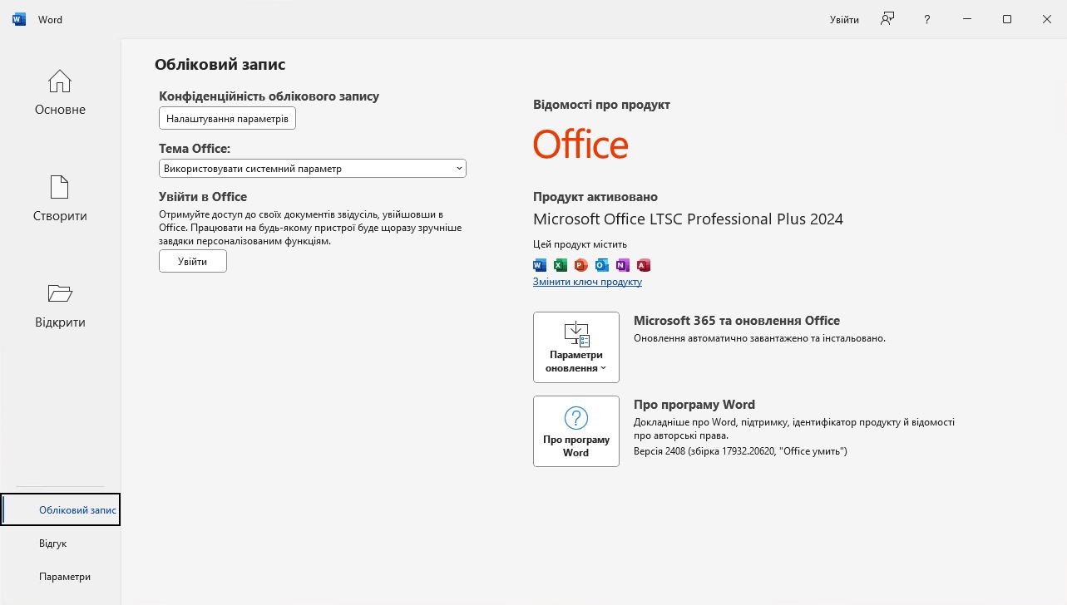Screen dimensions: 1067x605
Task: Click the feedback person icon in title bar
Action: (888, 19)
